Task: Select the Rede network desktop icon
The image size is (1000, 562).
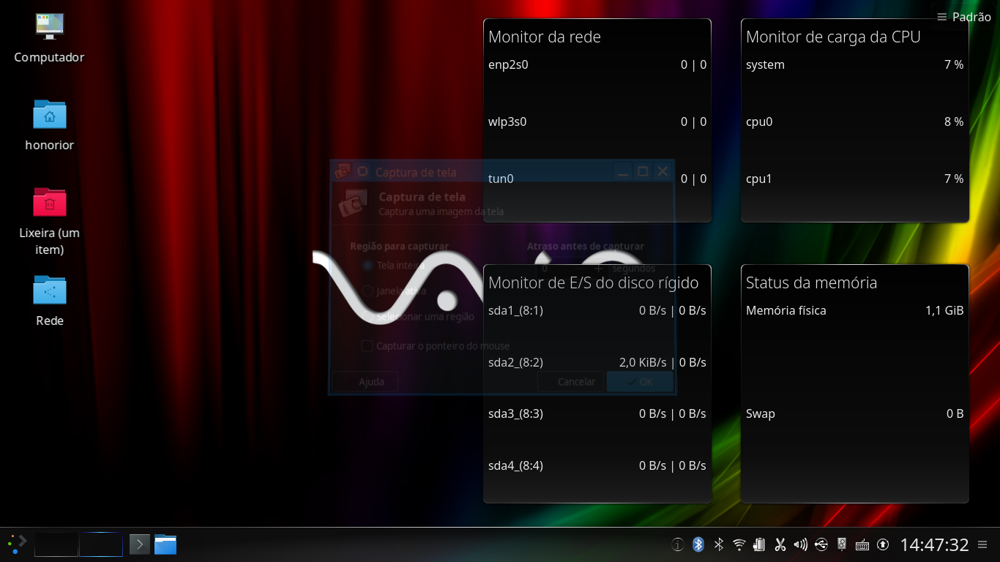Action: click(49, 301)
